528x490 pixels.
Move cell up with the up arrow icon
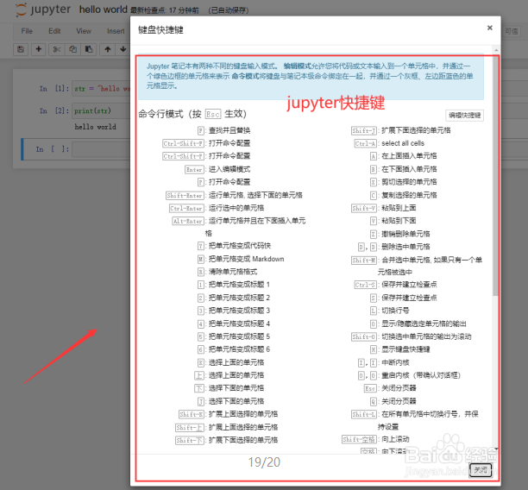(108, 49)
